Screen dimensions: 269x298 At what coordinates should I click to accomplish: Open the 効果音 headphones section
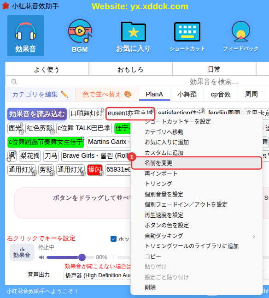click(26, 36)
